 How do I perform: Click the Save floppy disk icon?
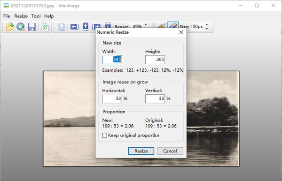32,27
